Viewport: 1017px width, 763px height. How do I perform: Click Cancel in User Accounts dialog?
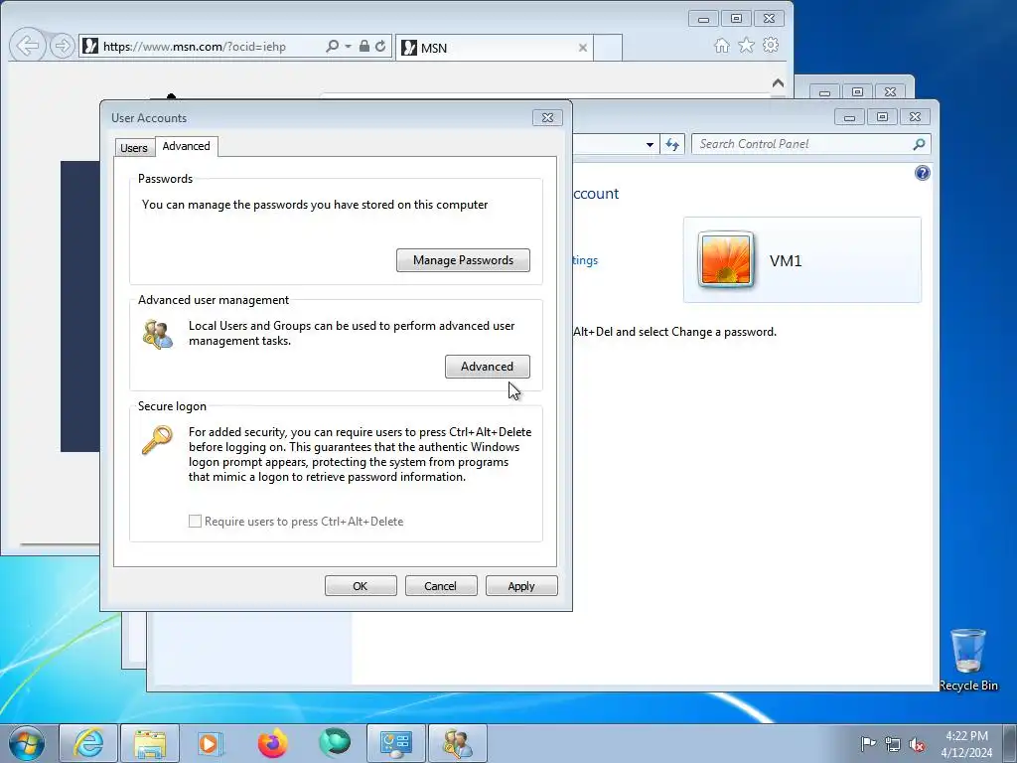(x=441, y=586)
